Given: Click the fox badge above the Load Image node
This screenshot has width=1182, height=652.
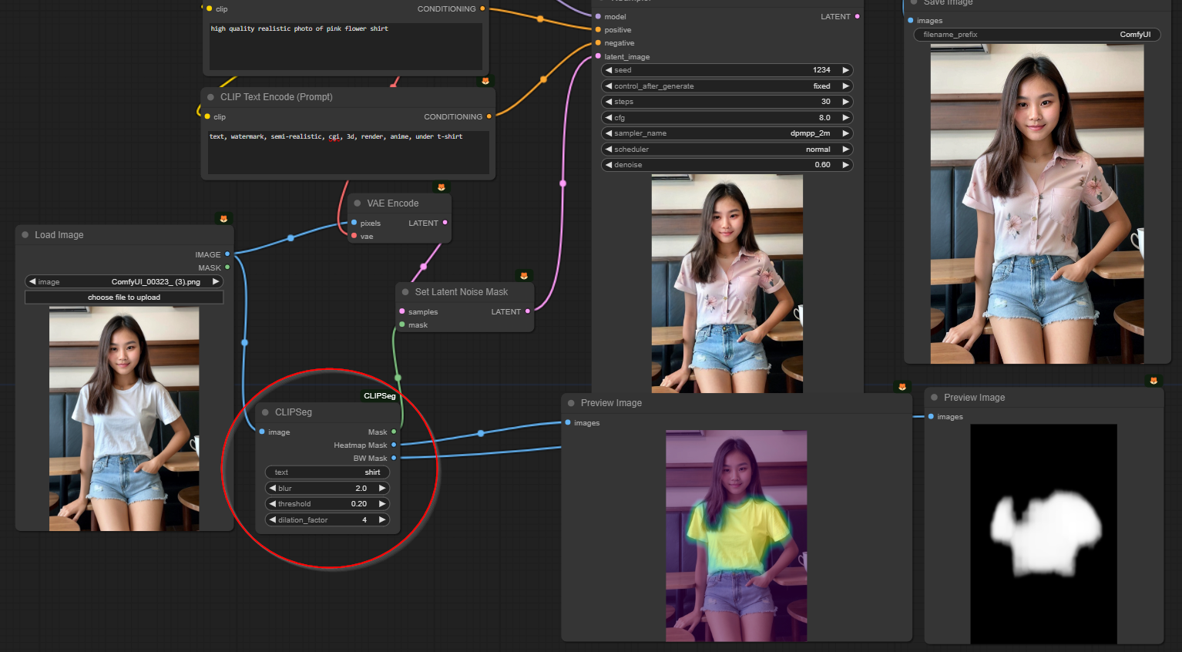Looking at the screenshot, I should pyautogui.click(x=223, y=218).
